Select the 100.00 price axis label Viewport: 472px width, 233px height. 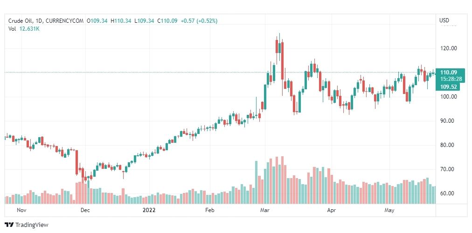pos(449,97)
